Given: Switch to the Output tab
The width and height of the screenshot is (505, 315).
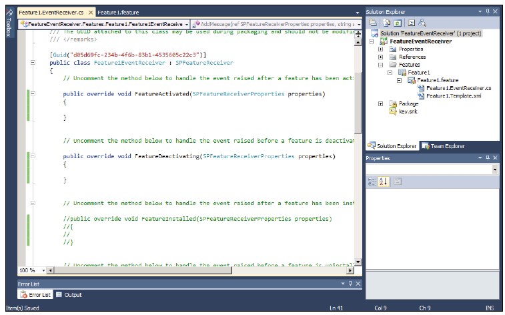Looking at the screenshot, I should 69,295.
